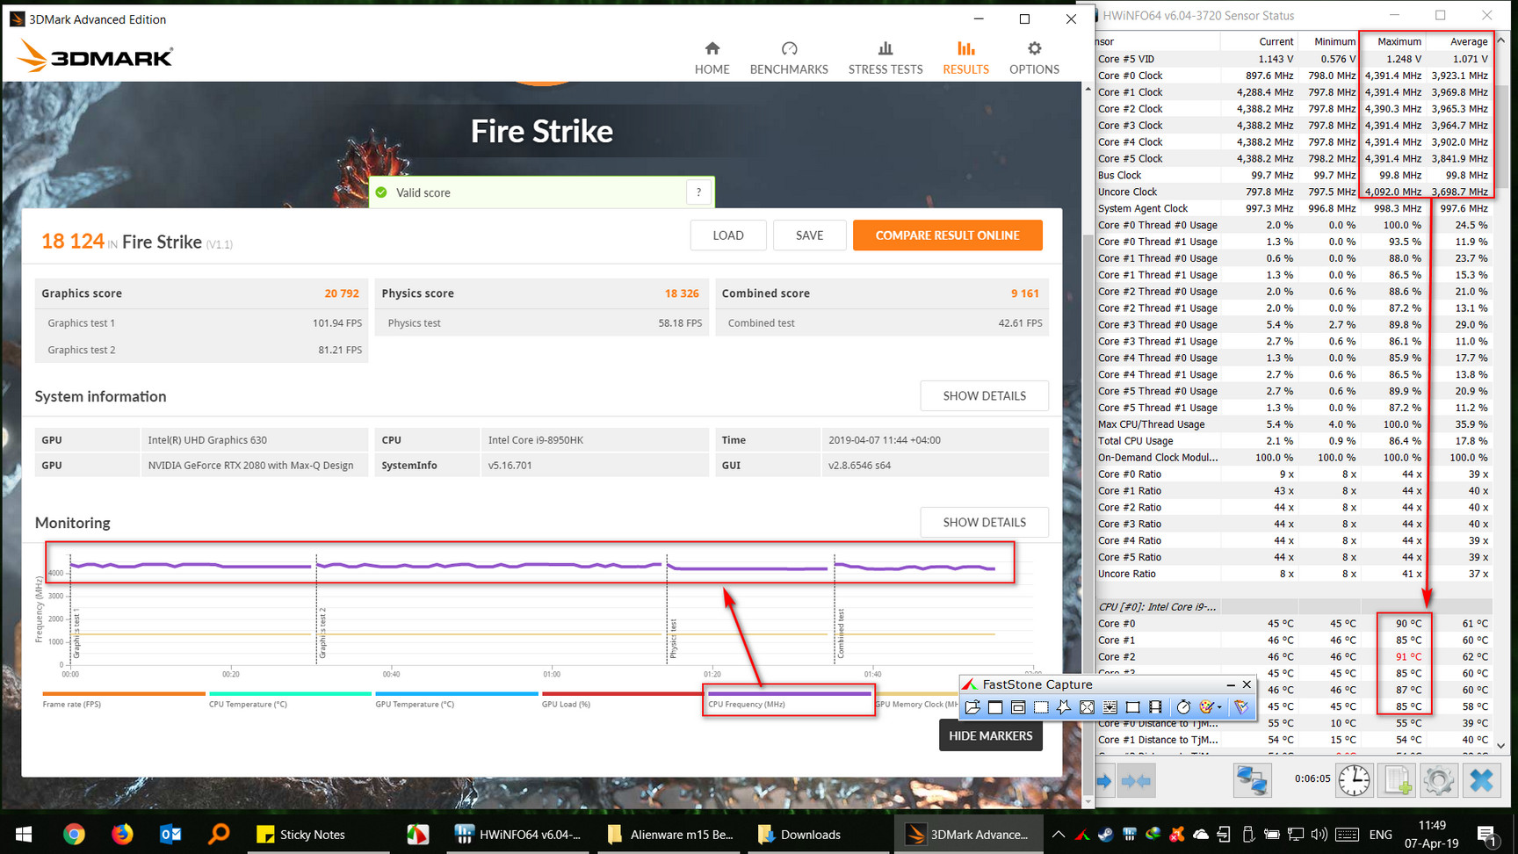1518x854 pixels.
Task: Click COMPARE RESULT ONLINE
Action: 947,235
